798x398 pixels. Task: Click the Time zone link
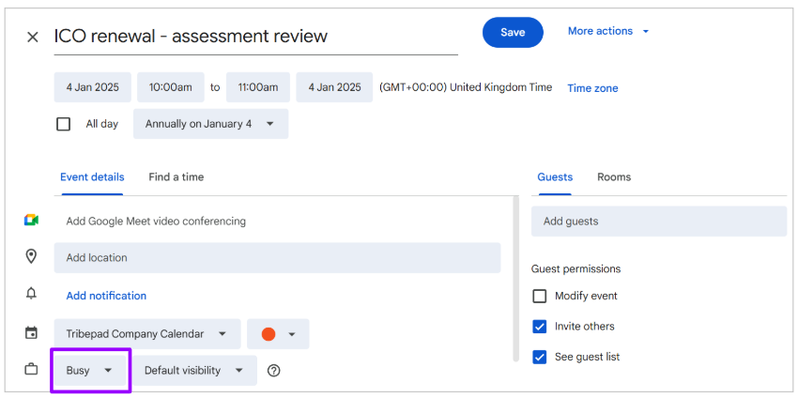(592, 88)
